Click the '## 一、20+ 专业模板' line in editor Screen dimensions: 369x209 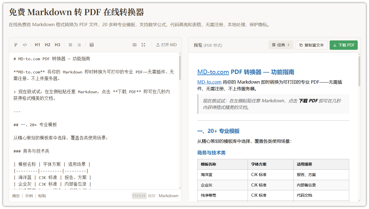(x=35, y=125)
